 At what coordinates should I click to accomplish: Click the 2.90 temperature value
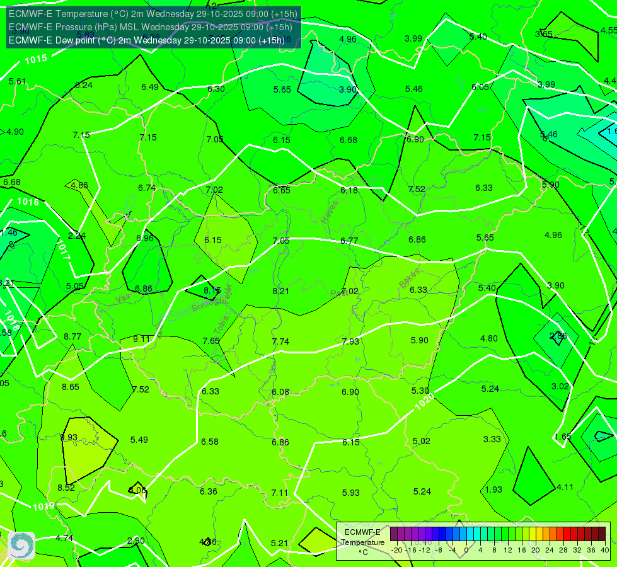pyautogui.click(x=136, y=541)
